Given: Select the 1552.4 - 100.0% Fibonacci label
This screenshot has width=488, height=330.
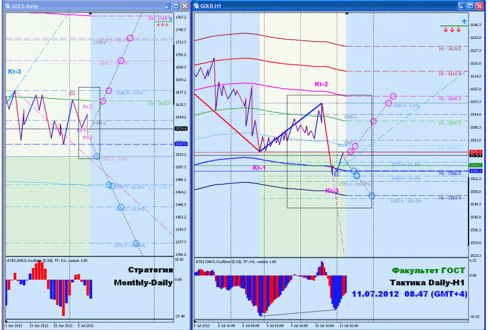Looking at the screenshot, I should pyautogui.click(x=406, y=201).
